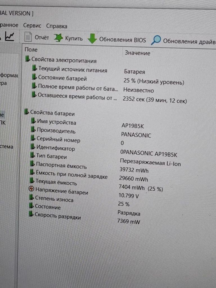Click icon beside Текущий источник питания
Image resolution: width=216 pixels, height=288 pixels.
[x=34, y=68]
